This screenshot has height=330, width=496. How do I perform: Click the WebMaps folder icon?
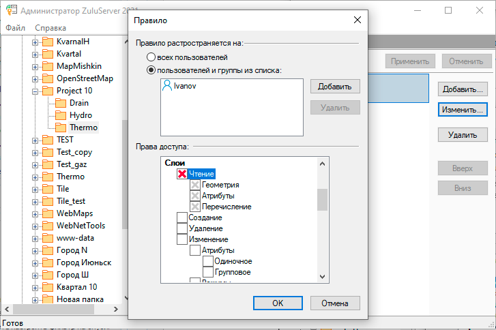tap(48, 213)
